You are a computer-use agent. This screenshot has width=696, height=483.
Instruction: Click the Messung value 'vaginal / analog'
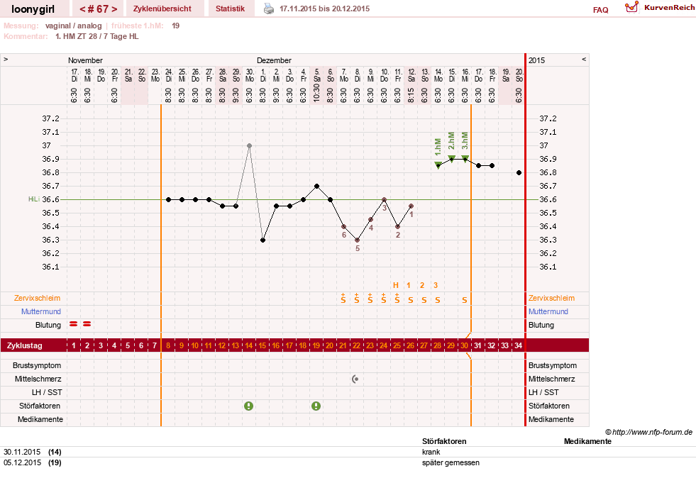(x=73, y=26)
